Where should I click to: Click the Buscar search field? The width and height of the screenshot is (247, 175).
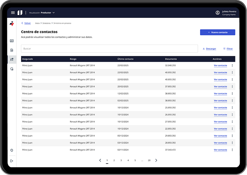click(x=109, y=49)
